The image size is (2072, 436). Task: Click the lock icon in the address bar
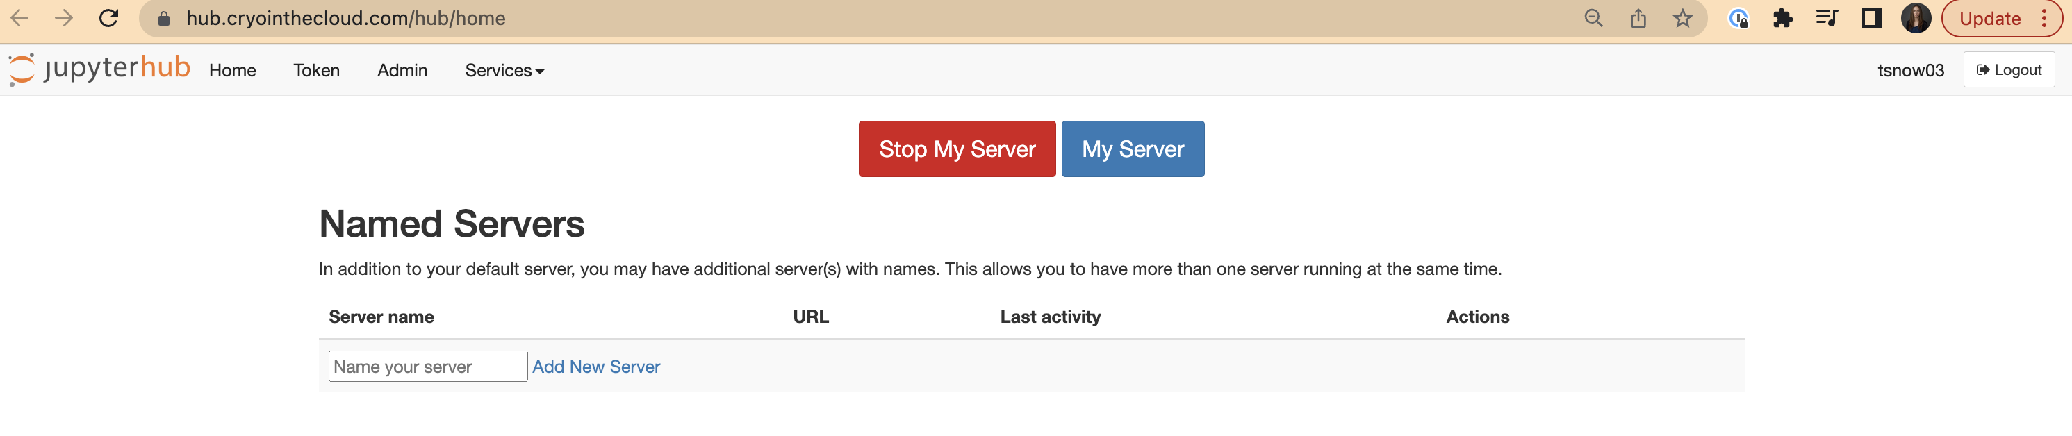[x=164, y=19]
